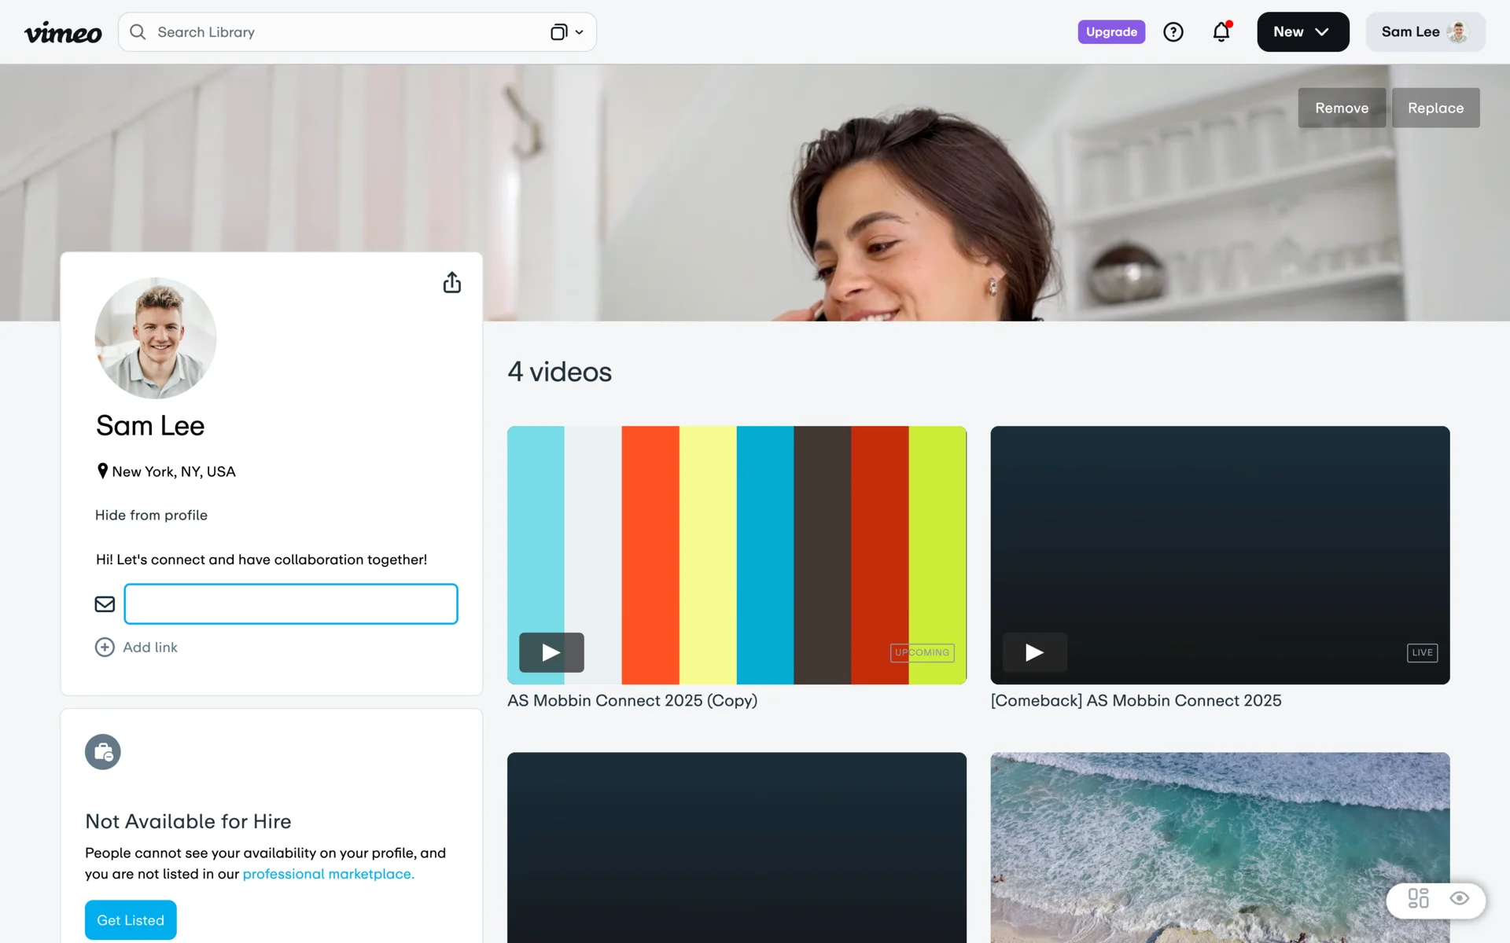
Task: Click Hide from profile
Action: (x=151, y=515)
